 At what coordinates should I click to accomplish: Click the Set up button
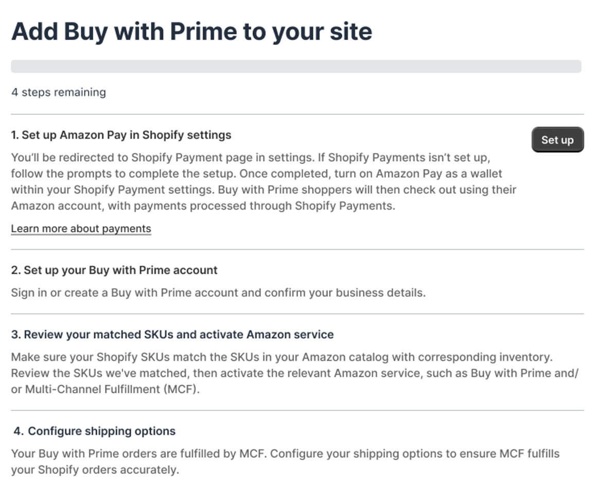[x=557, y=140]
